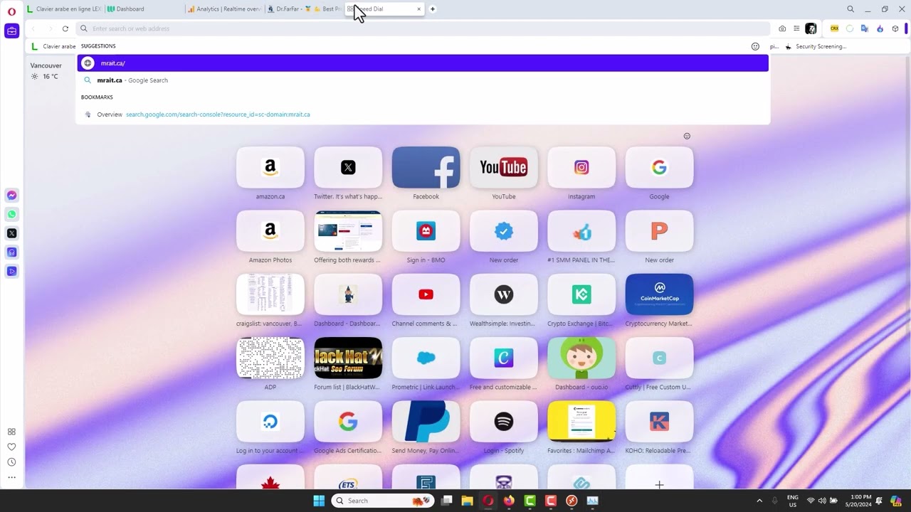The height and width of the screenshot is (512, 911).
Task: Click the snapshot camera icon in toolbar
Action: (782, 28)
